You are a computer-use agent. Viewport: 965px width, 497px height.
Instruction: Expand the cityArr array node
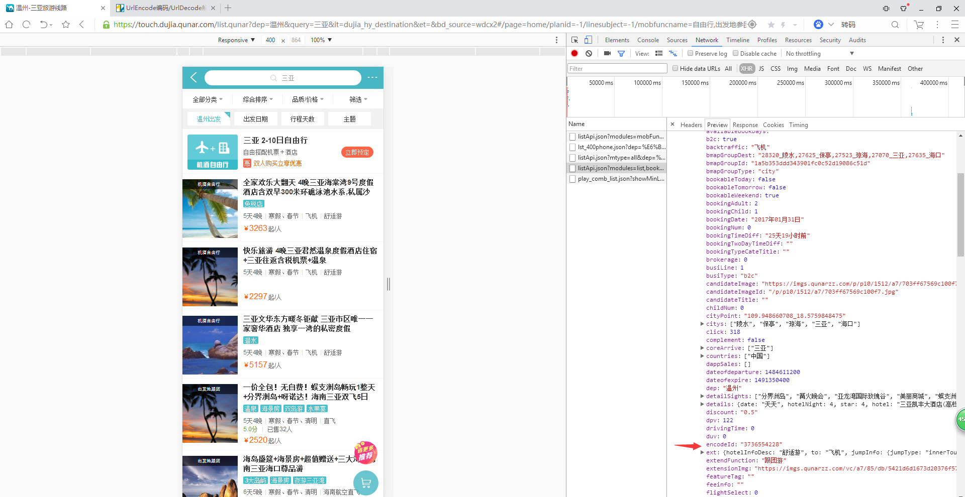point(702,324)
